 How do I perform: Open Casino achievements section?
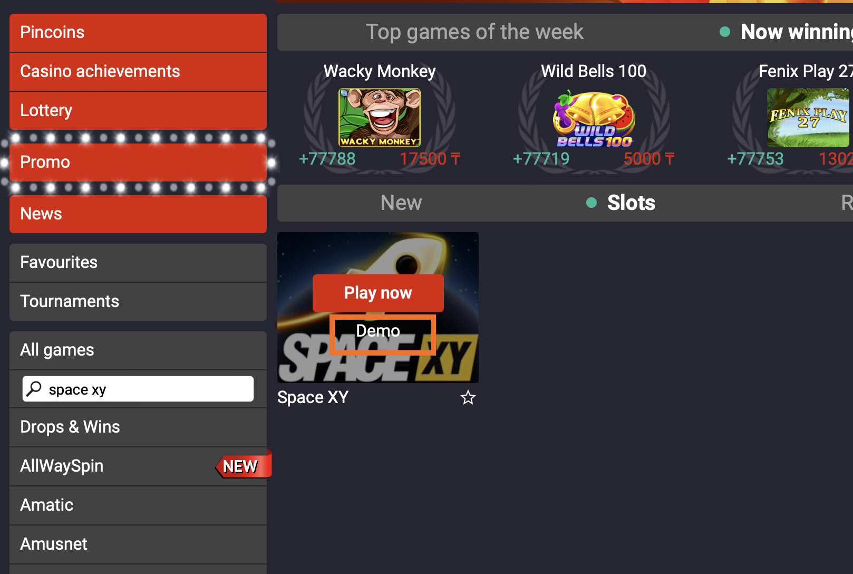pos(138,72)
